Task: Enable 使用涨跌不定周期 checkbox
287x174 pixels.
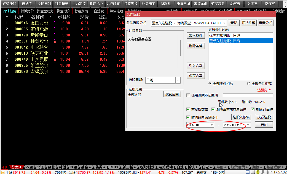Action: pos(188,95)
